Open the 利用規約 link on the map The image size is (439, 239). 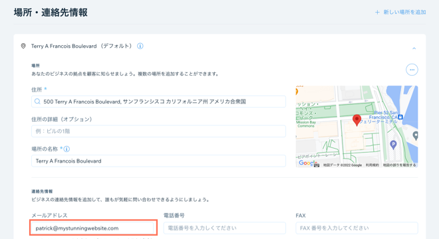pyautogui.click(x=372, y=165)
